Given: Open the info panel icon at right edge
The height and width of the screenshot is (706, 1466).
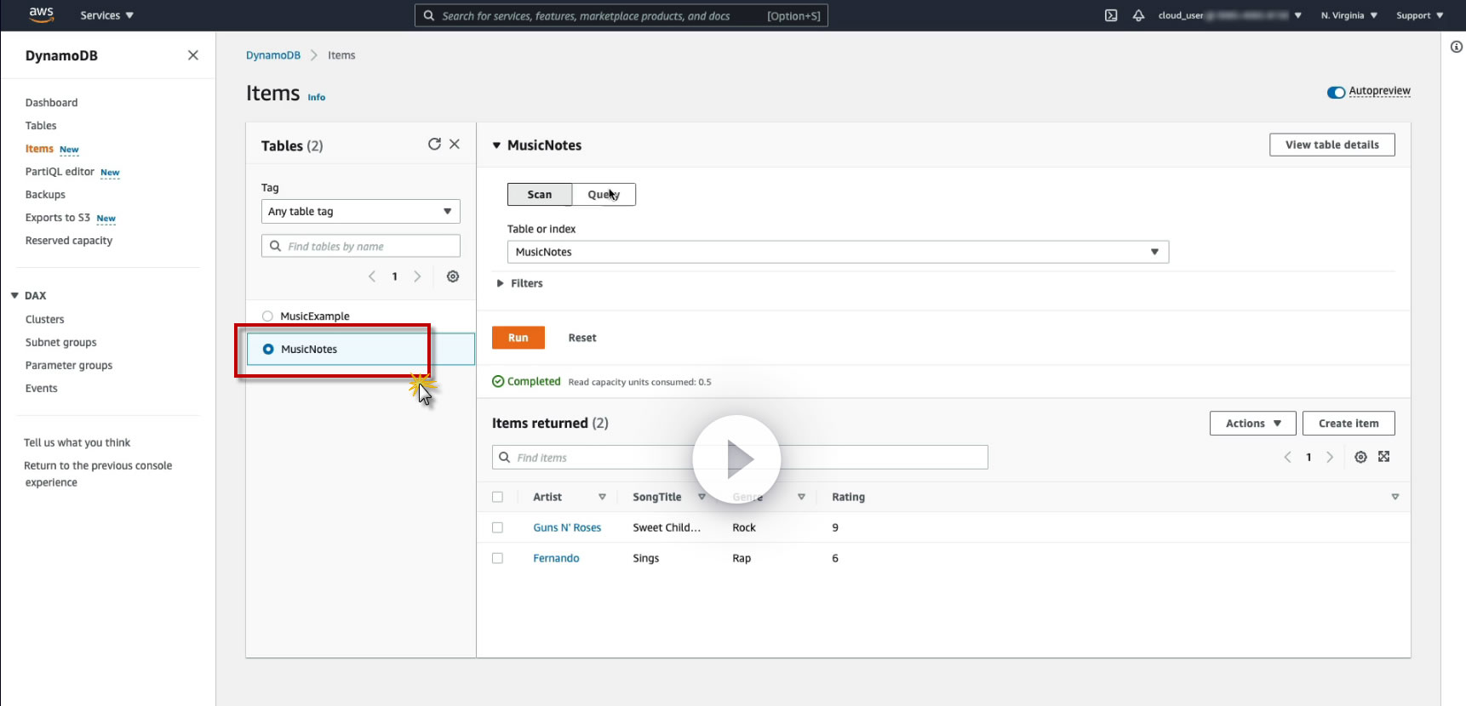Looking at the screenshot, I should tap(1456, 47).
